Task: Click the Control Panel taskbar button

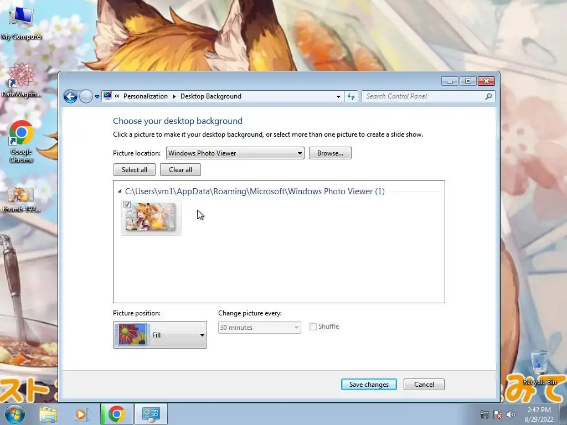Action: [151, 414]
